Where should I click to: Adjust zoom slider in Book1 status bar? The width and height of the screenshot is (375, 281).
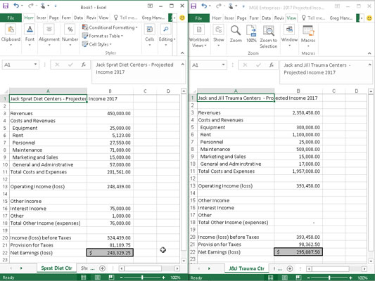tap(142, 277)
